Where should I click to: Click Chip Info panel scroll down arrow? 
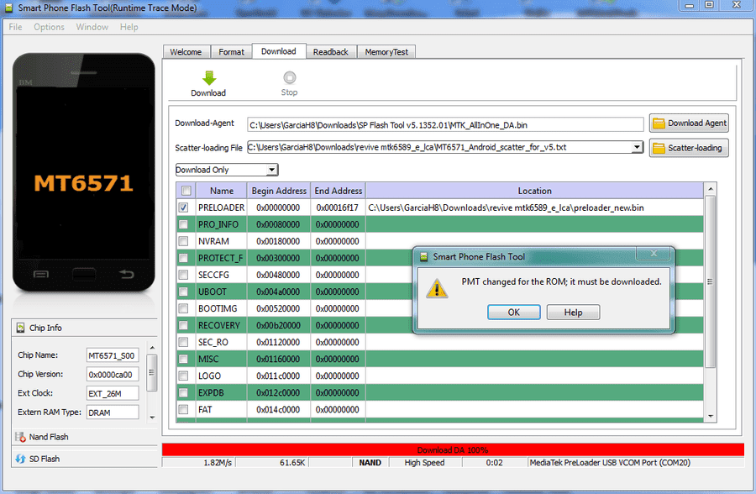point(152,418)
